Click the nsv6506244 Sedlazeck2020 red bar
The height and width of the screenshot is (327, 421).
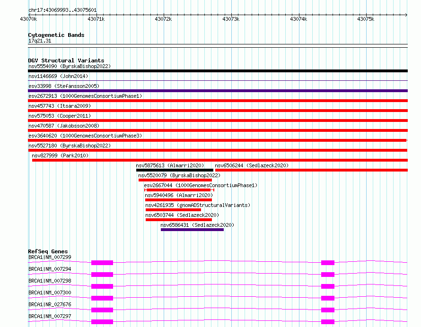click(311, 170)
